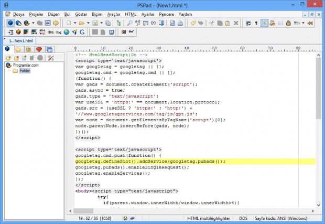Toggle the highlighted ruler display button
Image resolution: width=325 pixels, height=224 pixels.
click(x=265, y=23)
